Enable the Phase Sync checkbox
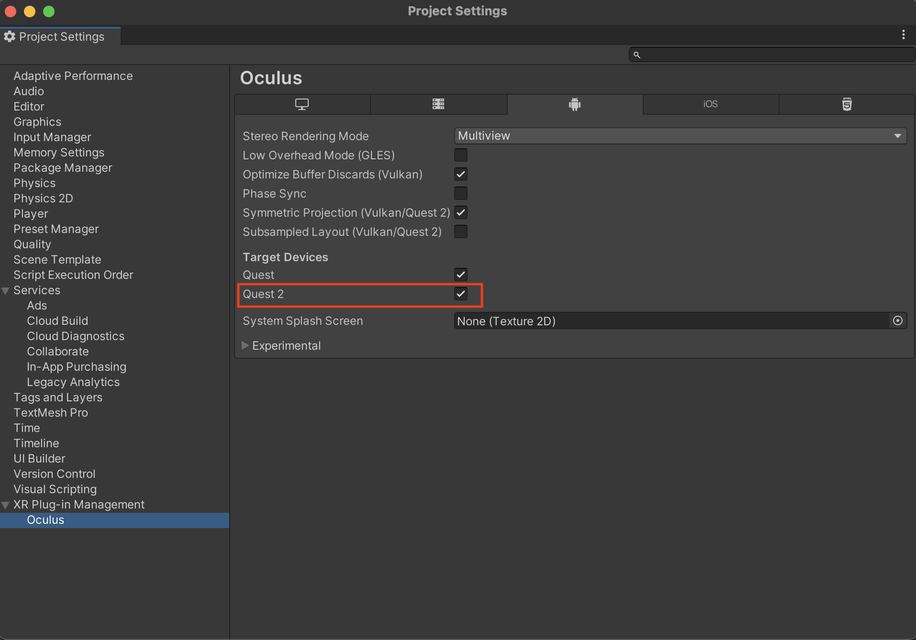The image size is (916, 640). point(461,193)
